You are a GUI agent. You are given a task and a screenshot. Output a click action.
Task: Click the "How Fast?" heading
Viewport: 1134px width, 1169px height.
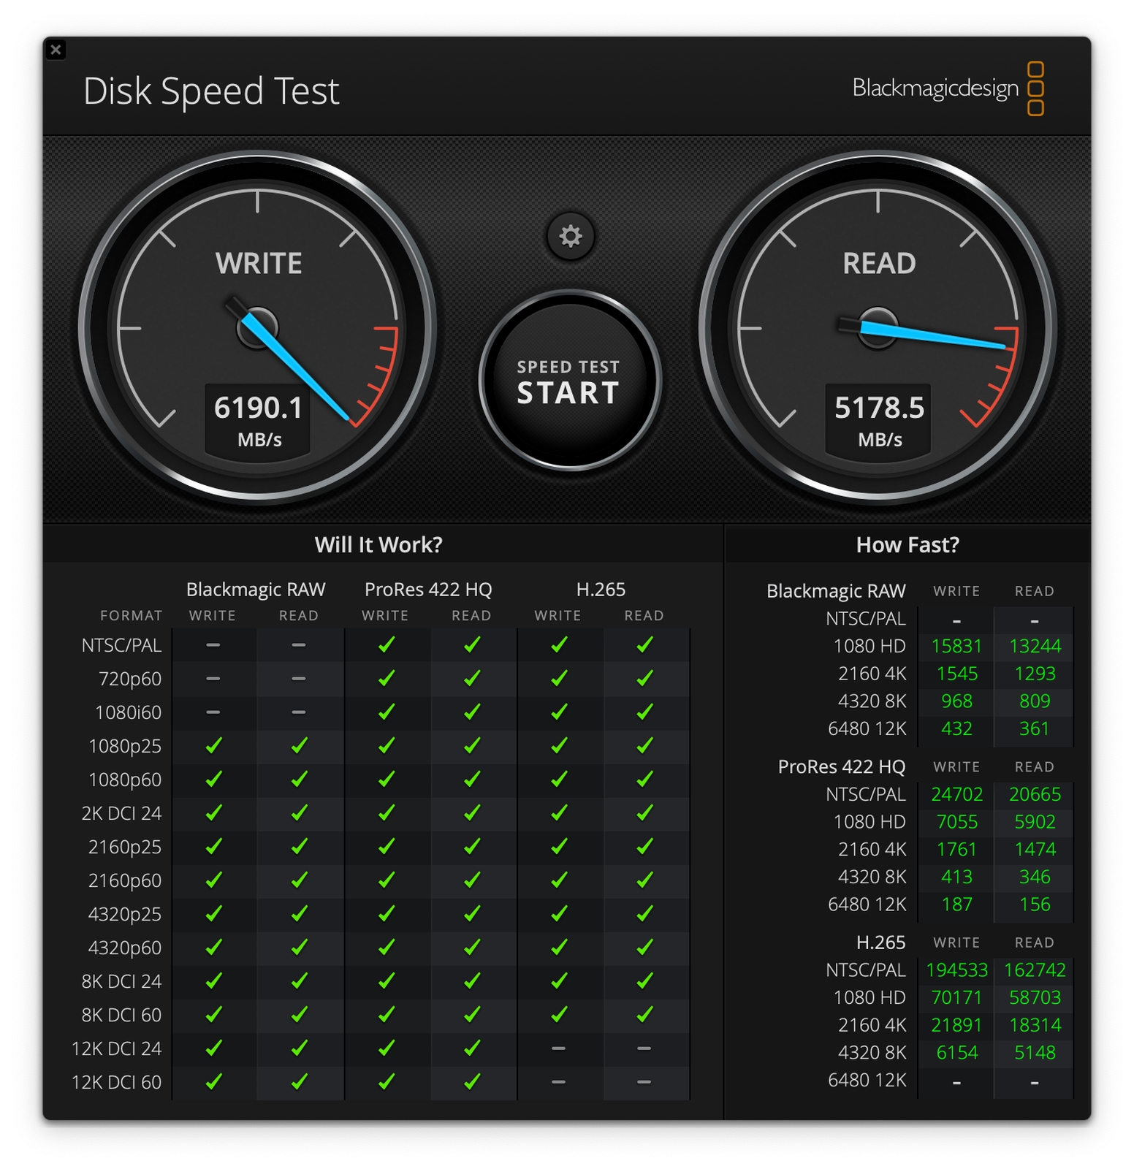tap(907, 545)
